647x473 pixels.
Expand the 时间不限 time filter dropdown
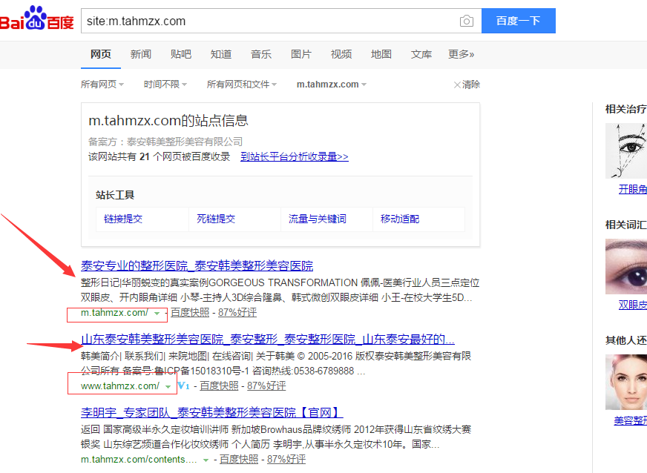(x=165, y=85)
